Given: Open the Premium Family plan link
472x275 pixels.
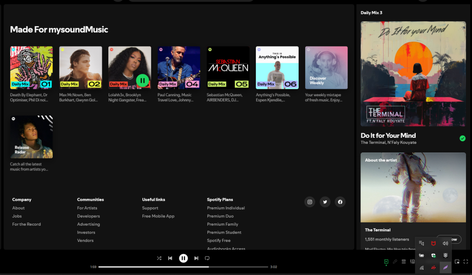Looking at the screenshot, I should tap(223, 224).
